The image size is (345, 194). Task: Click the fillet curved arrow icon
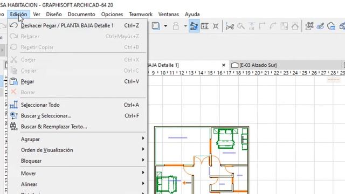(273, 26)
